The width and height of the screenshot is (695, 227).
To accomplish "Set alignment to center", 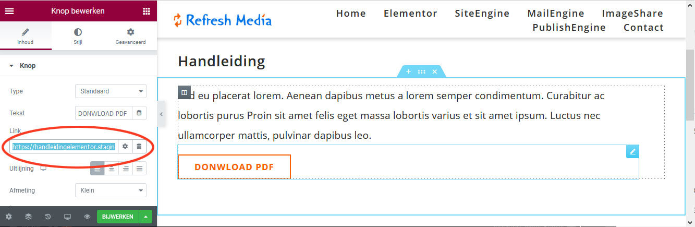I will click(111, 169).
